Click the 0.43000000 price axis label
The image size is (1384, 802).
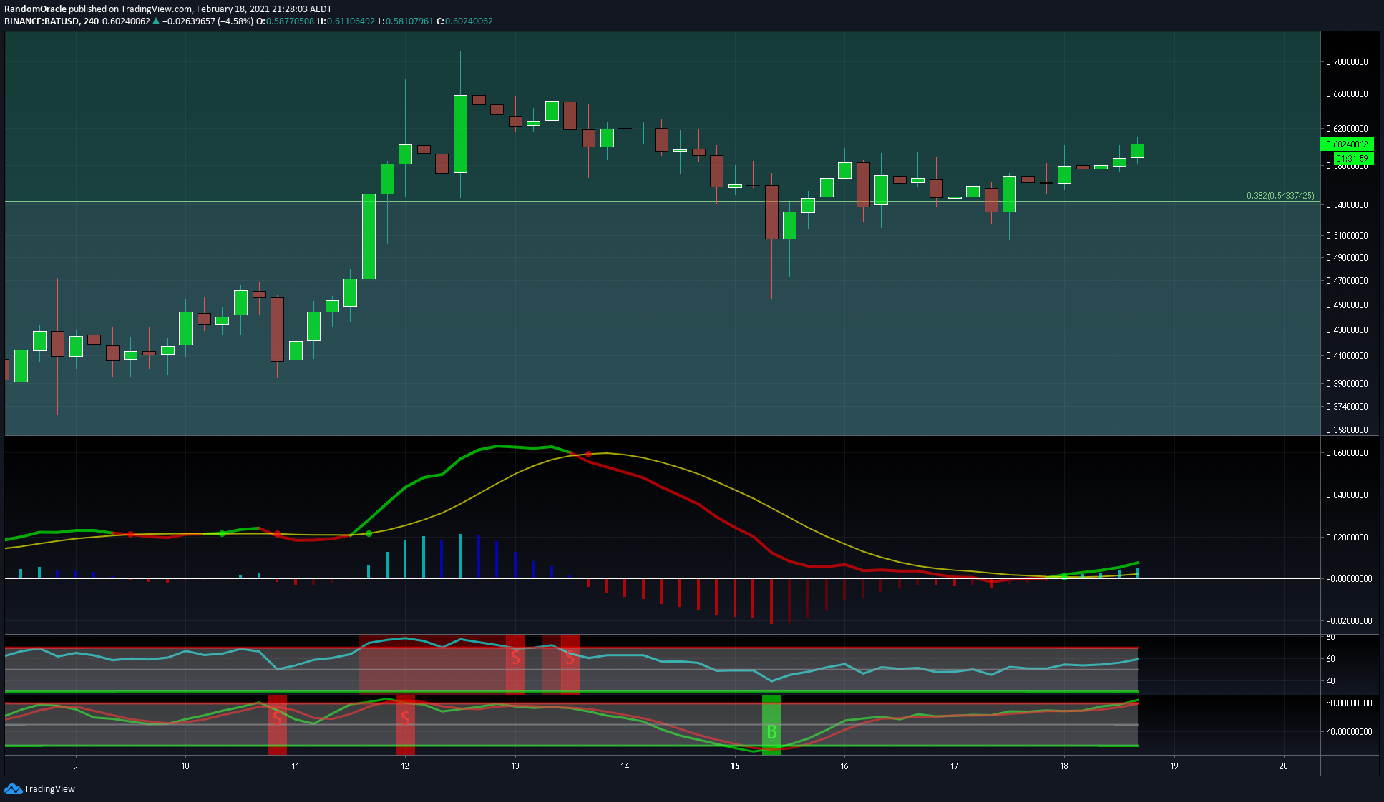pos(1347,330)
